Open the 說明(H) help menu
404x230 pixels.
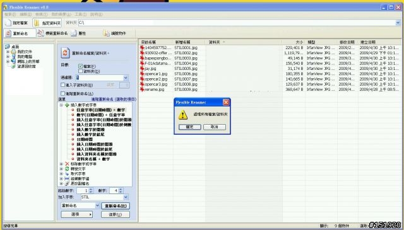point(97,14)
